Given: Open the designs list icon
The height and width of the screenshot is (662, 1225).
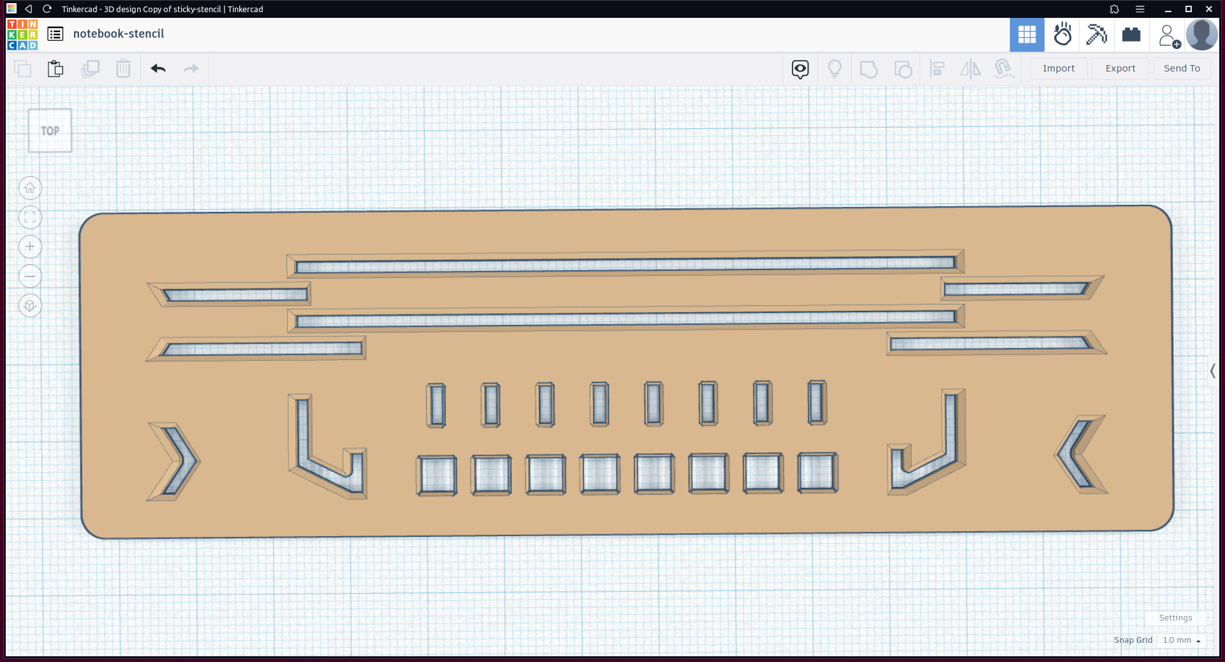Looking at the screenshot, I should (56, 34).
